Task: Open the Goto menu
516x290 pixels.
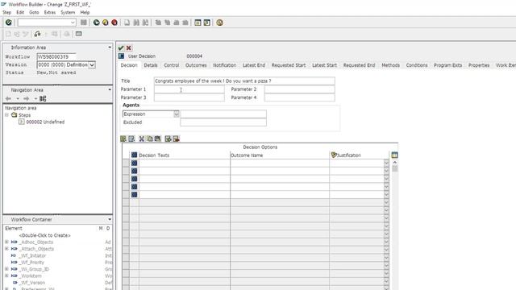Action: pyautogui.click(x=34, y=12)
